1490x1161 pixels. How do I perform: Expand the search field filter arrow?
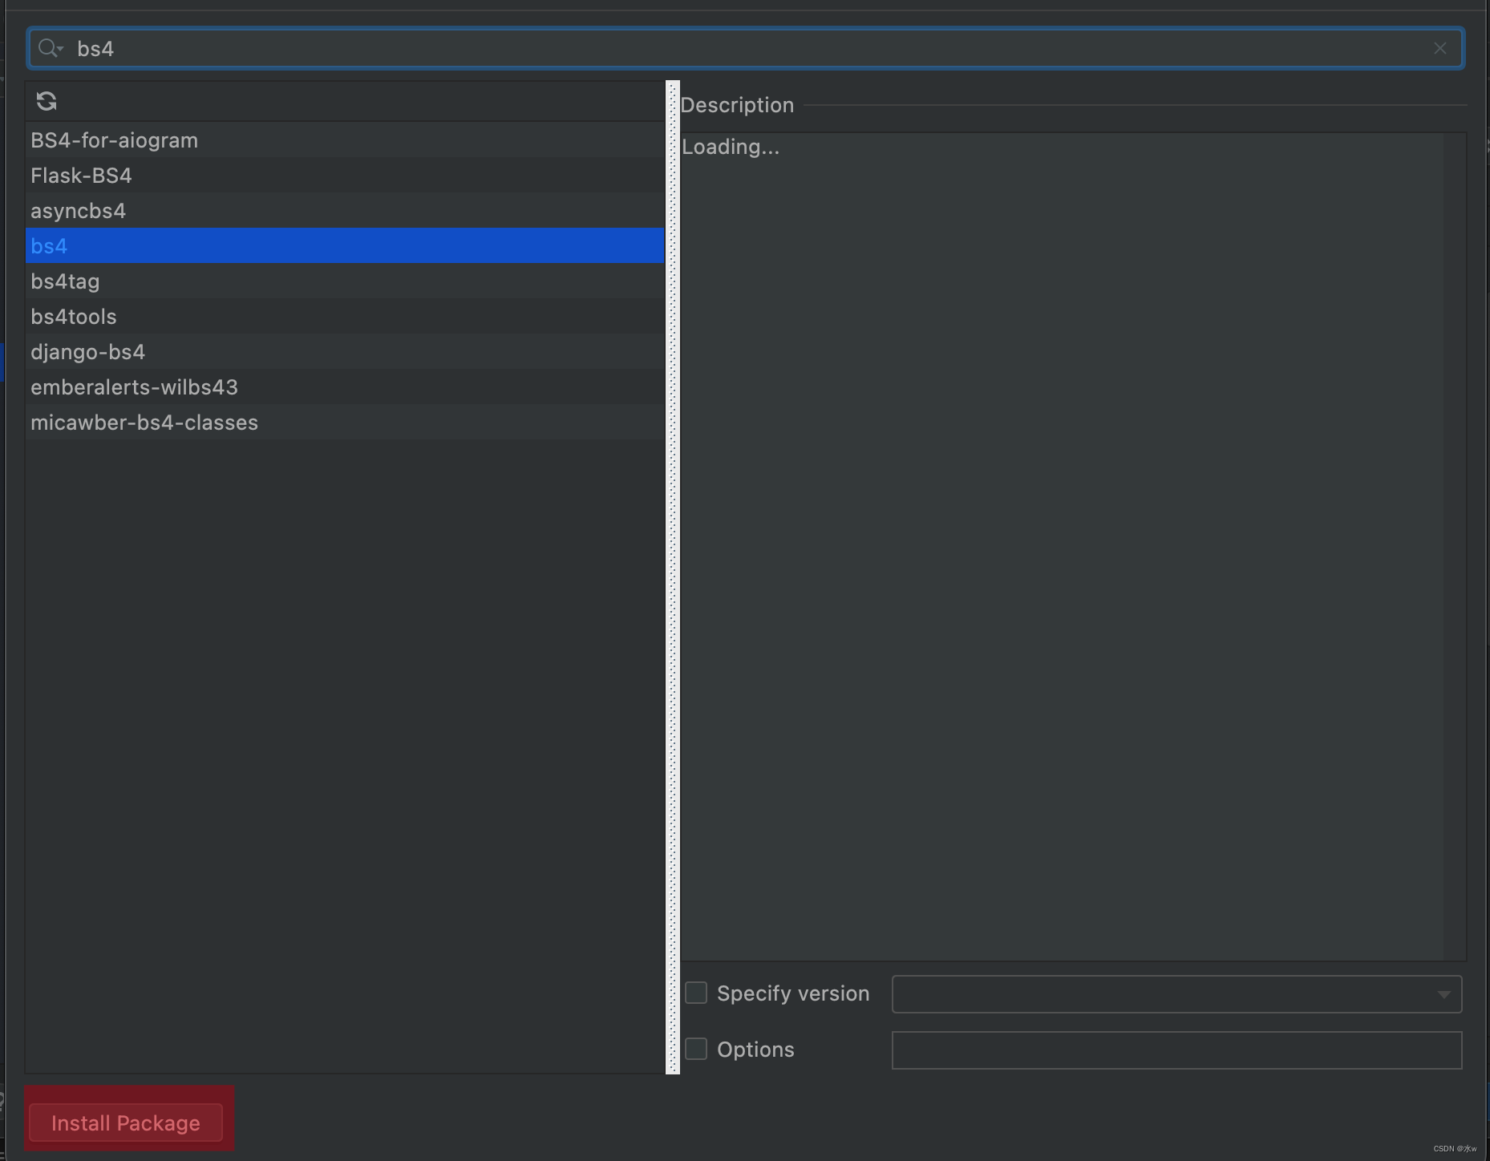coord(59,51)
